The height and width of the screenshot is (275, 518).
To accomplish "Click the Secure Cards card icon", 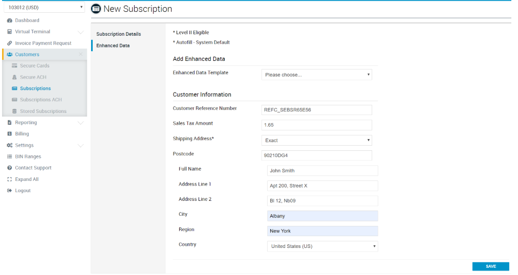I will pos(15,66).
